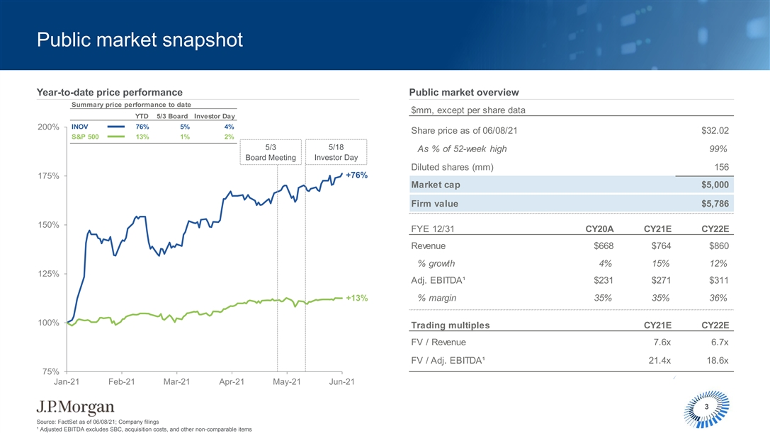Highlight the Firm value row

click(x=570, y=204)
